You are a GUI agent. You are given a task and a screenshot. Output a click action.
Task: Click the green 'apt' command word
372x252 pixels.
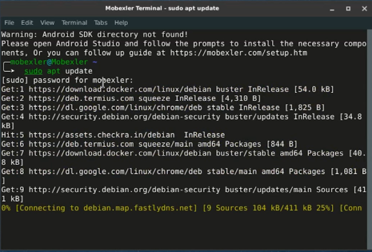[x=53, y=71]
